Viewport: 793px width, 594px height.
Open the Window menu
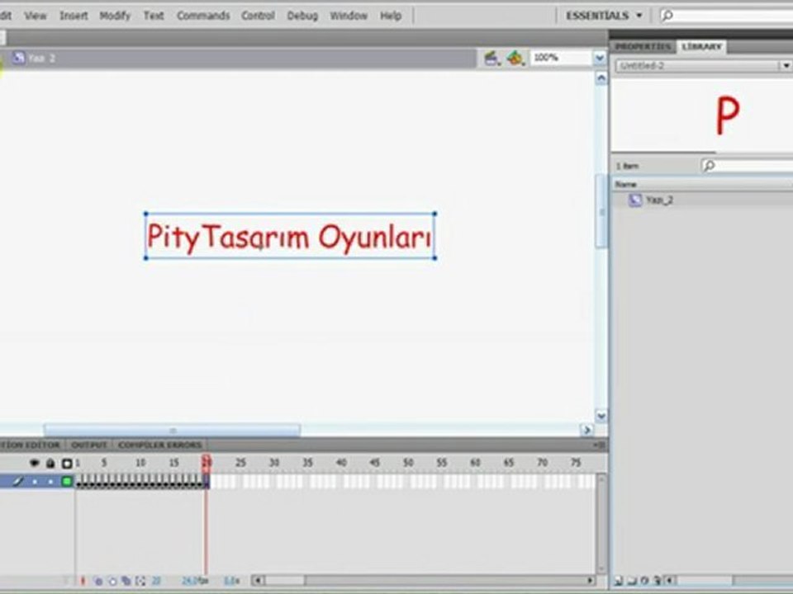tap(348, 16)
